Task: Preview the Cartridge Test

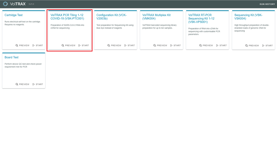Action: [22, 45]
